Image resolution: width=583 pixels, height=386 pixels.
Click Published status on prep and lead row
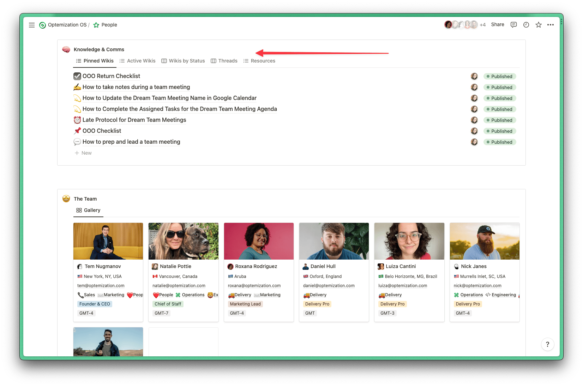point(500,142)
